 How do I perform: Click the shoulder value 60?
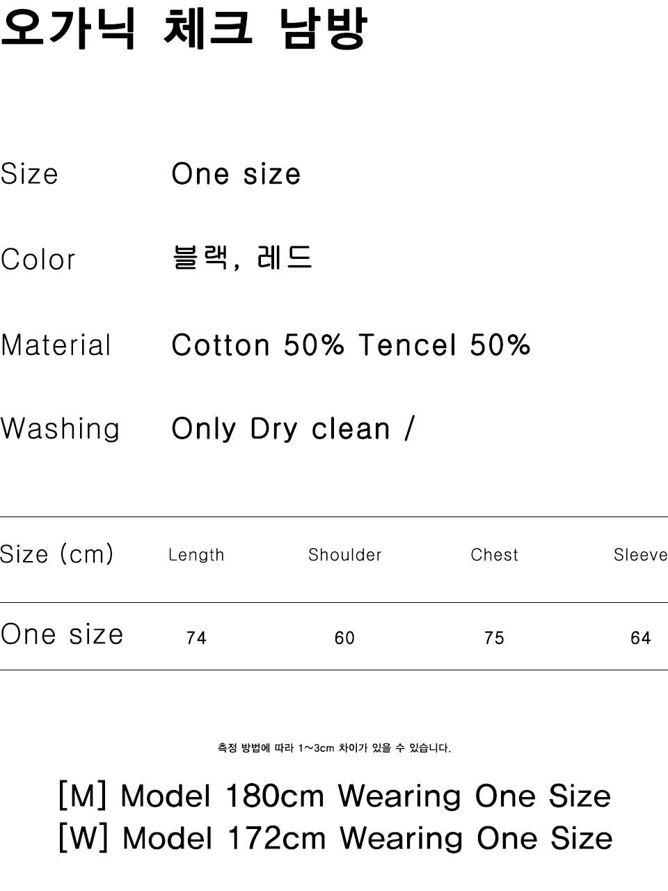pyautogui.click(x=344, y=638)
